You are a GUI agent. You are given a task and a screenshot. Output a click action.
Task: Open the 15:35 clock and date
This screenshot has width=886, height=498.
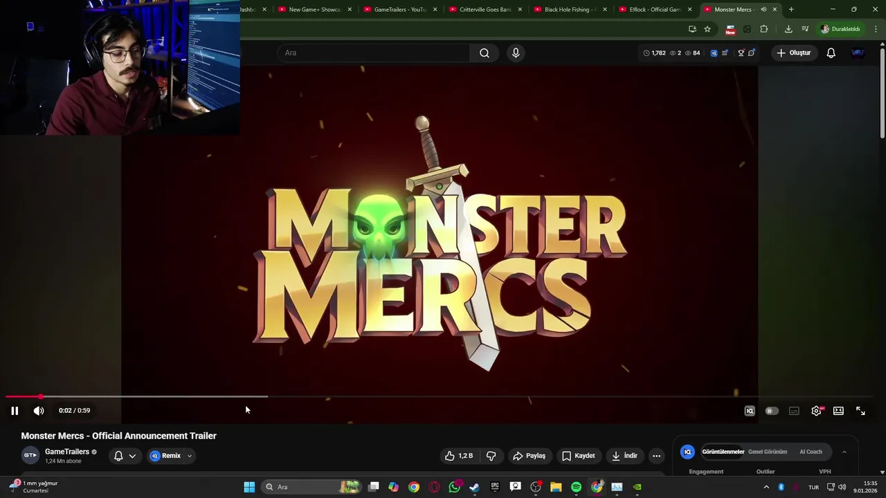click(x=865, y=487)
